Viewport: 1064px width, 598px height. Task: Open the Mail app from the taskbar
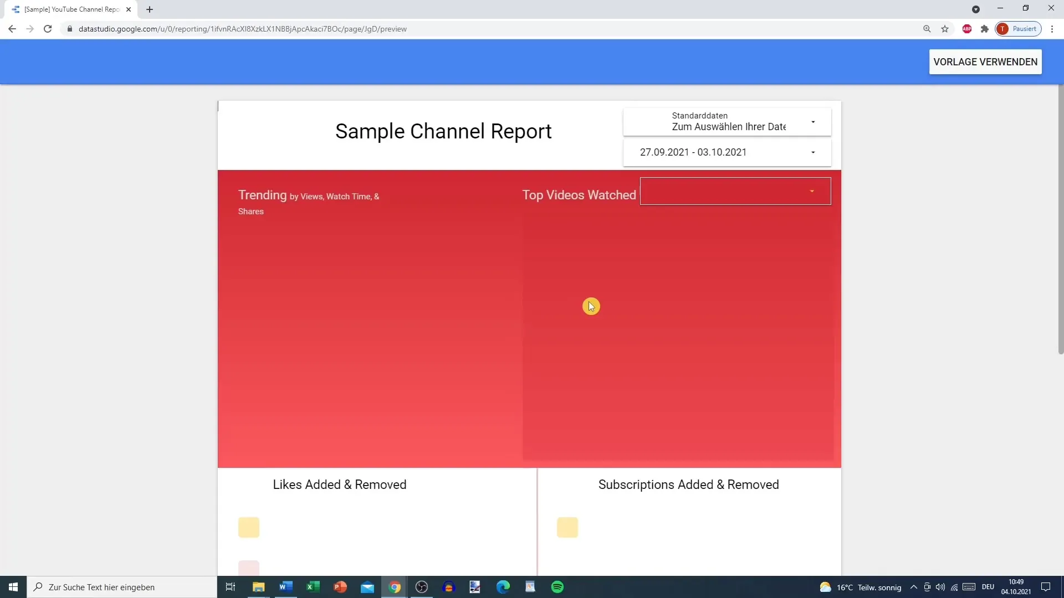(367, 587)
